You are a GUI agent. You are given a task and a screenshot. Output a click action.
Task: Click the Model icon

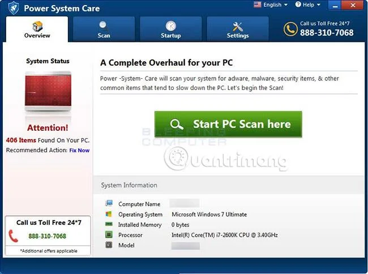tap(109, 245)
